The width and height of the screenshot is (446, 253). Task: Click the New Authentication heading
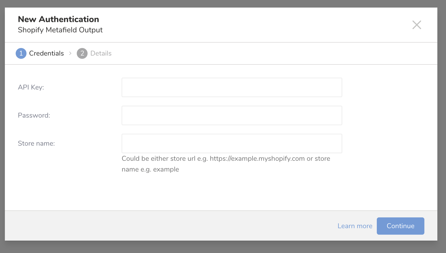[58, 19]
